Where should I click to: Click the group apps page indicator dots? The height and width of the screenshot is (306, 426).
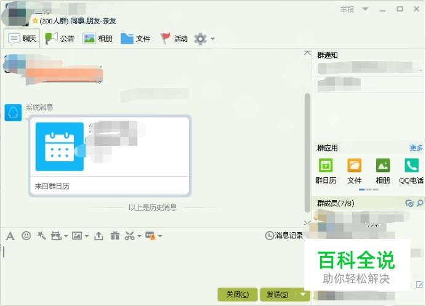(x=369, y=190)
